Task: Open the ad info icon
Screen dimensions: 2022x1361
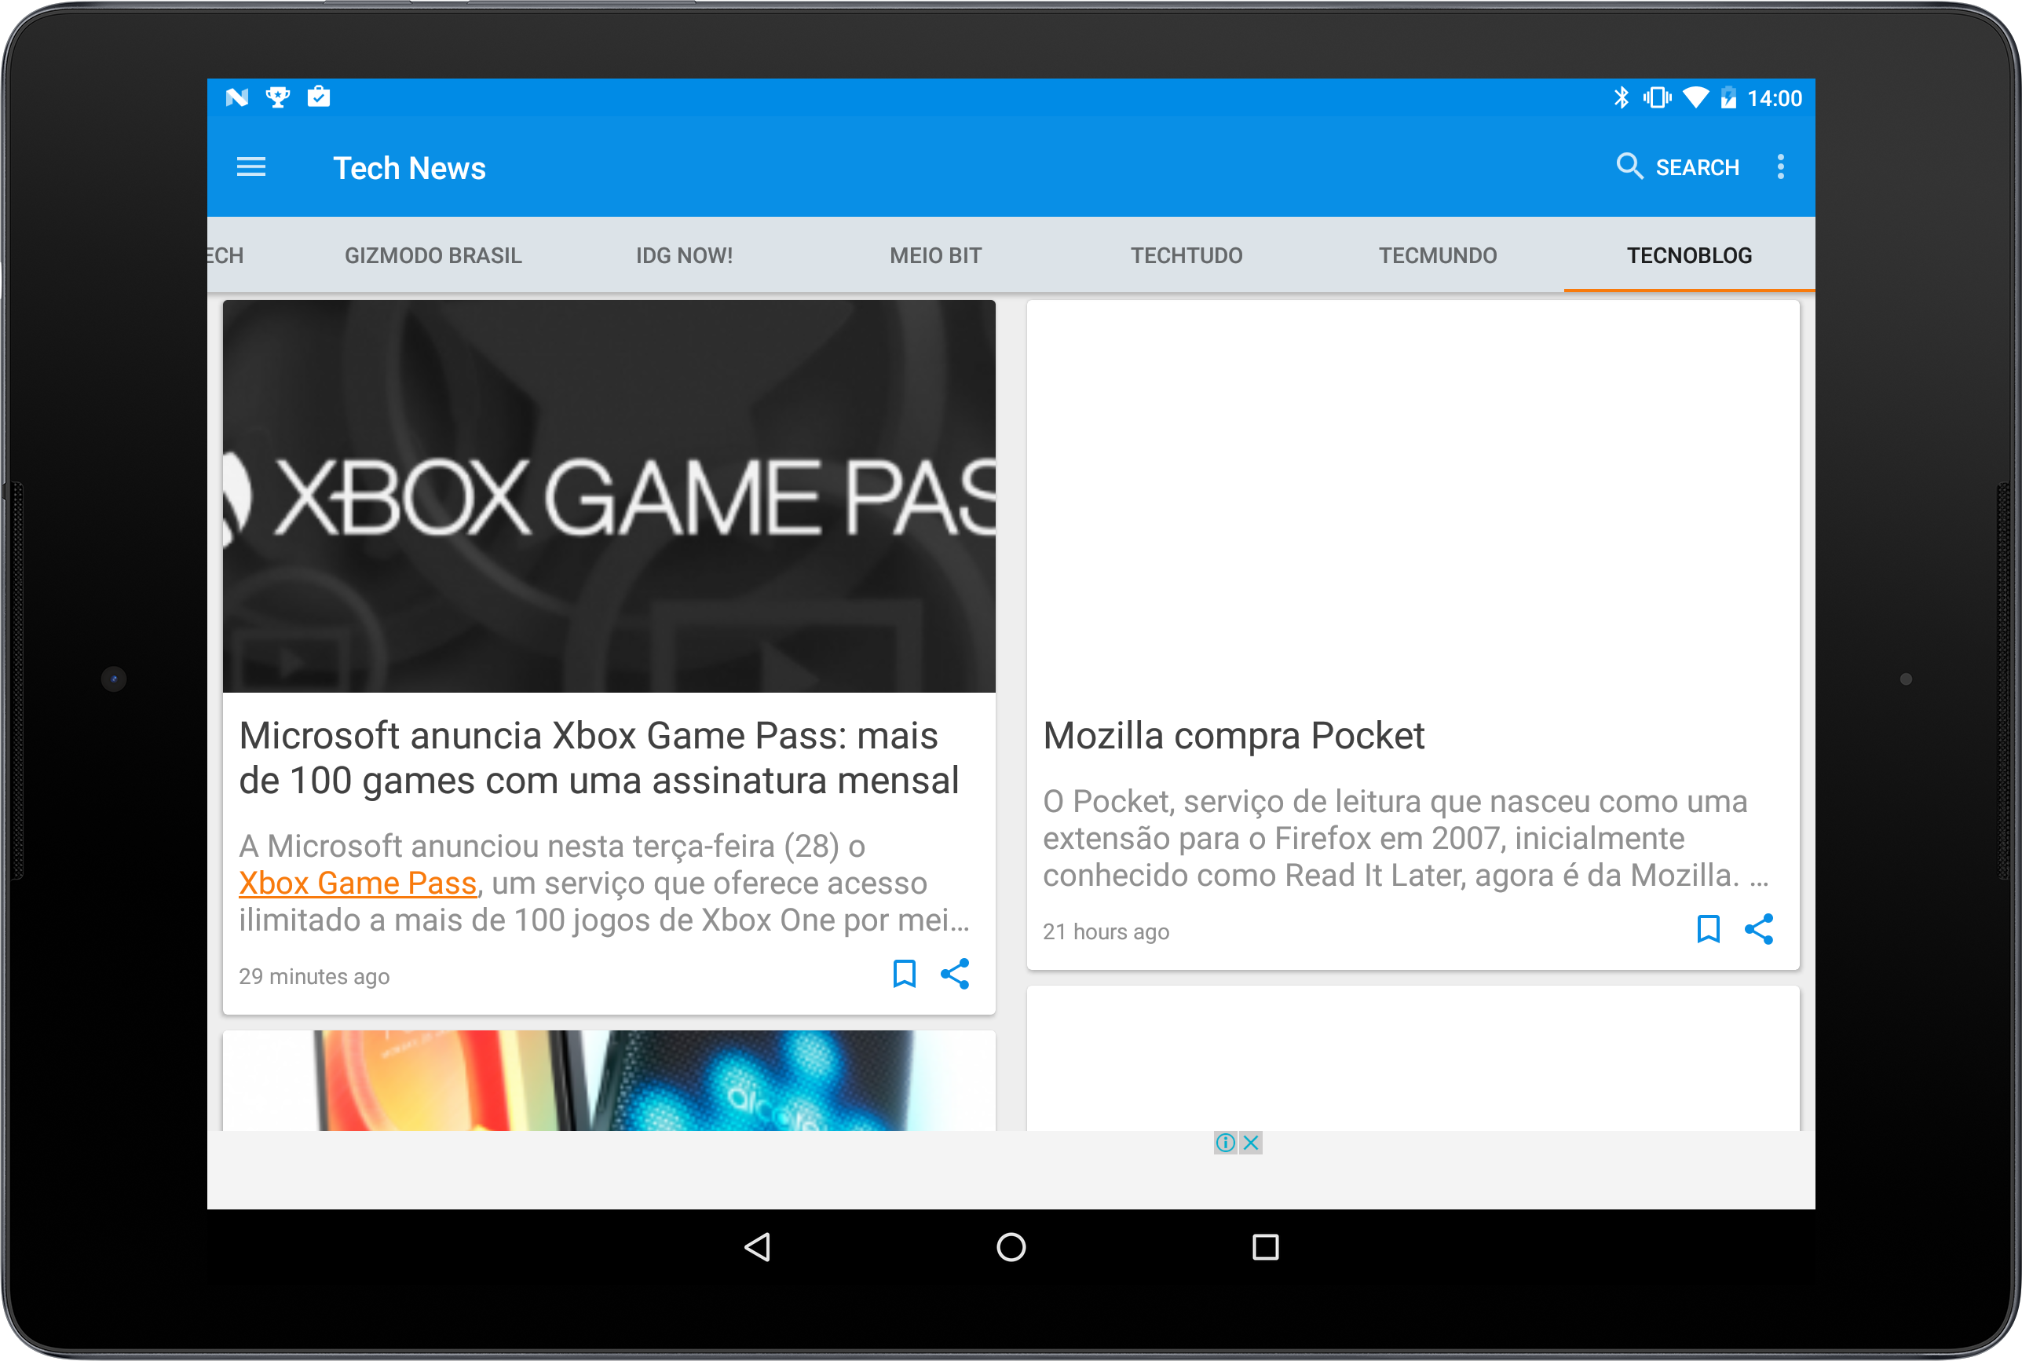Action: pyautogui.click(x=1225, y=1142)
